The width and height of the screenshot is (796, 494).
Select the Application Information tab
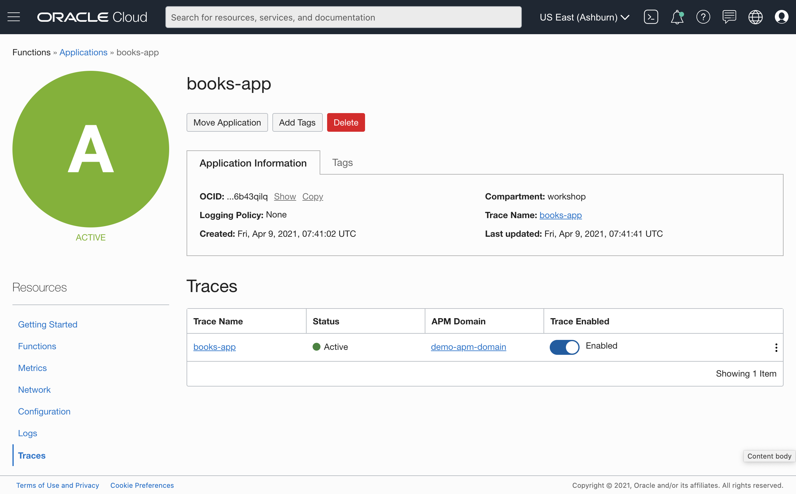[x=253, y=163]
